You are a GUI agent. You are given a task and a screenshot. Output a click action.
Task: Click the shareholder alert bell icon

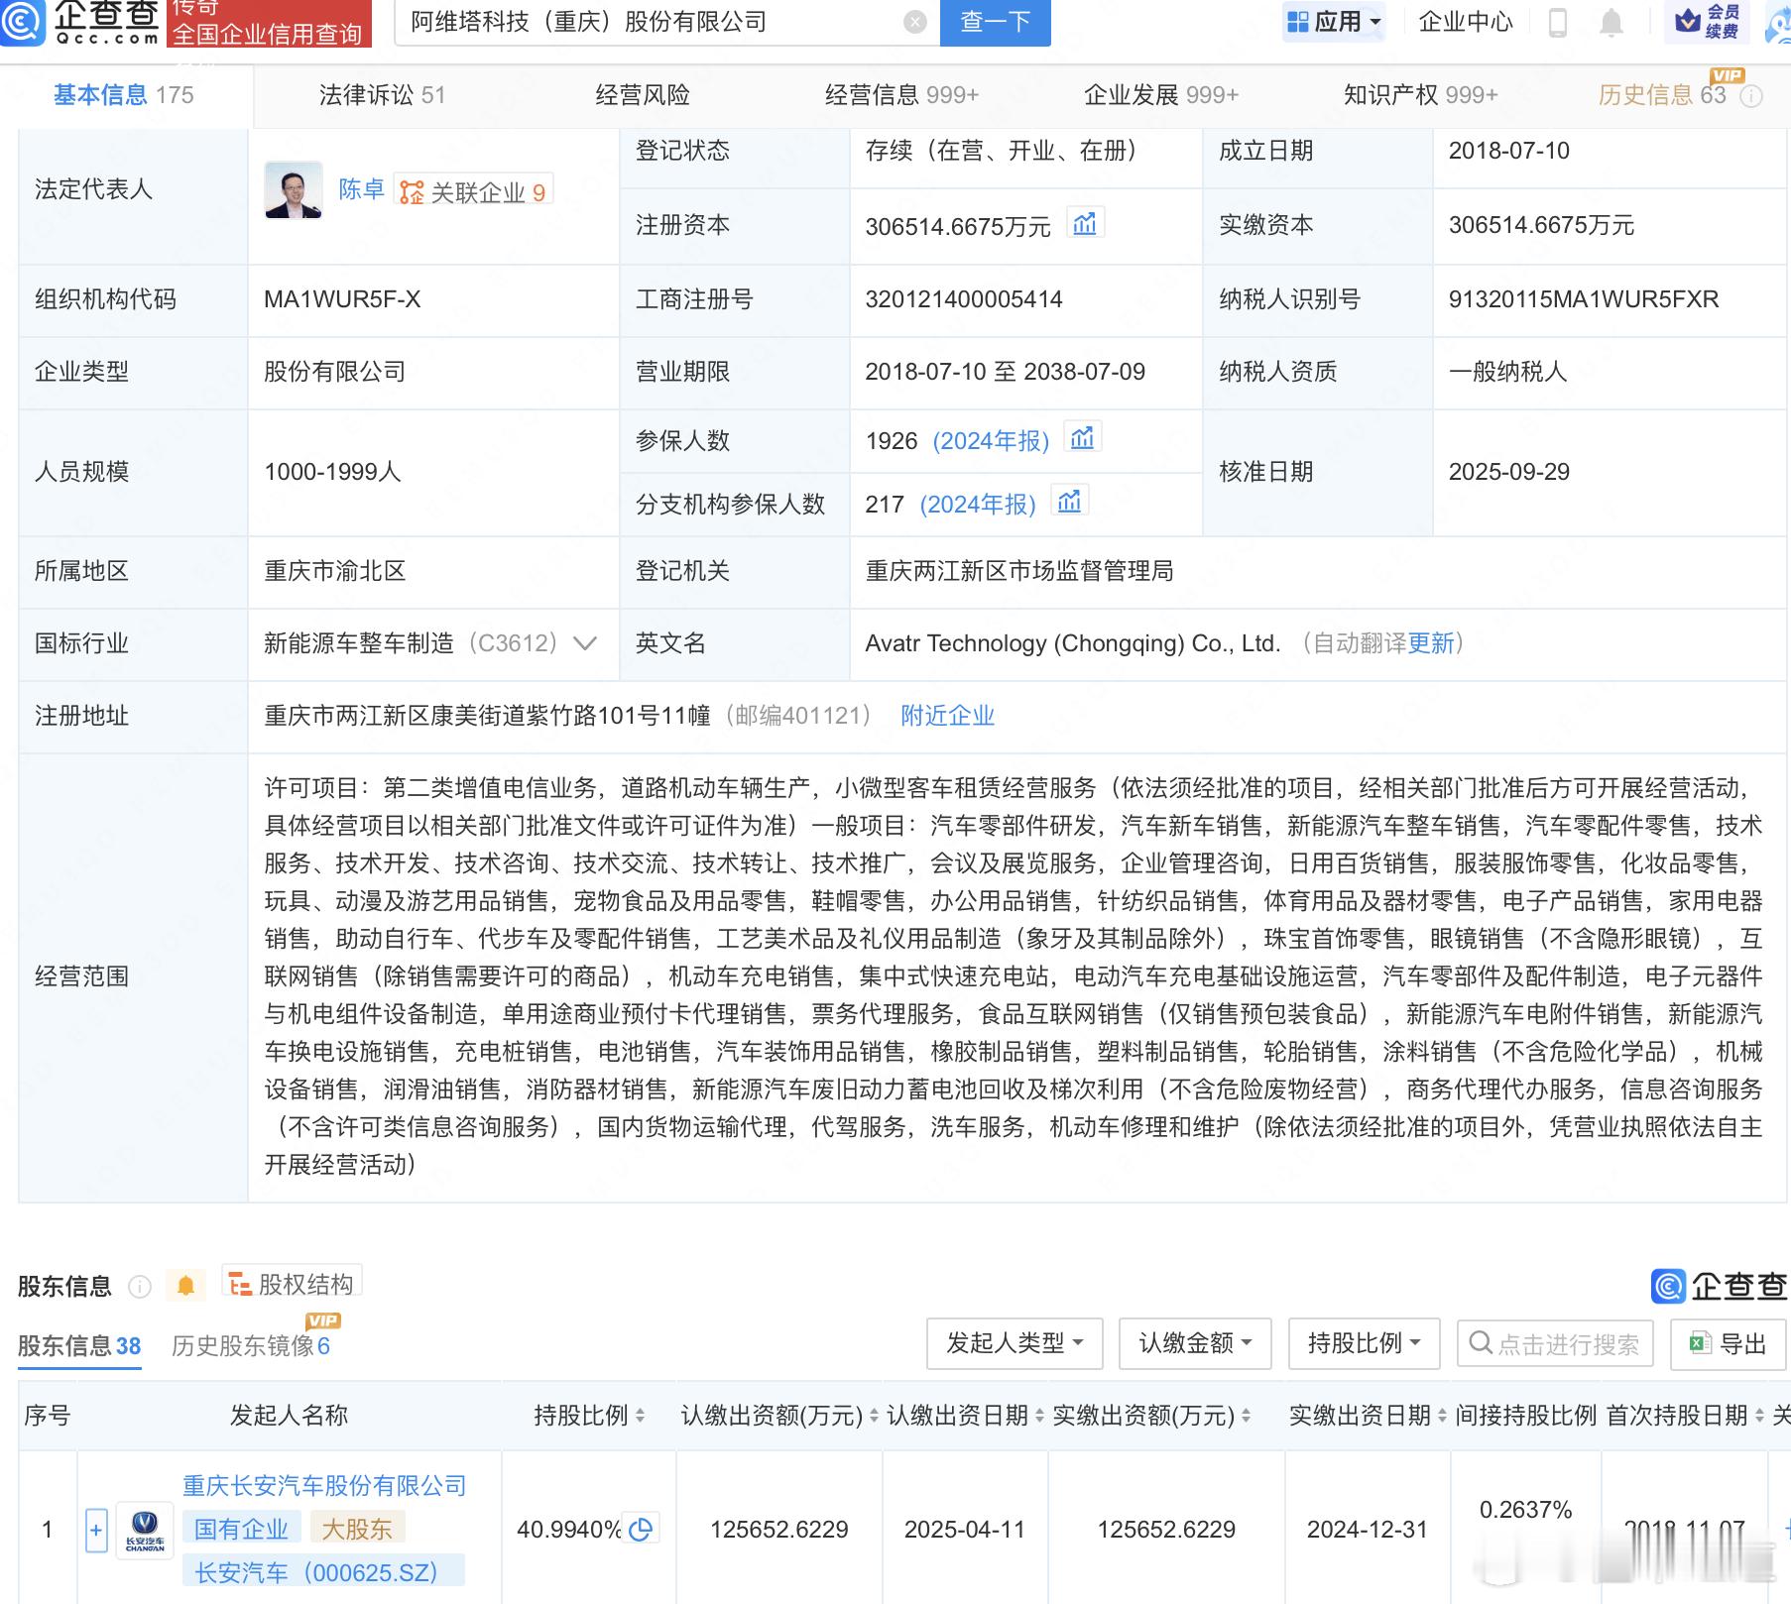185,1286
